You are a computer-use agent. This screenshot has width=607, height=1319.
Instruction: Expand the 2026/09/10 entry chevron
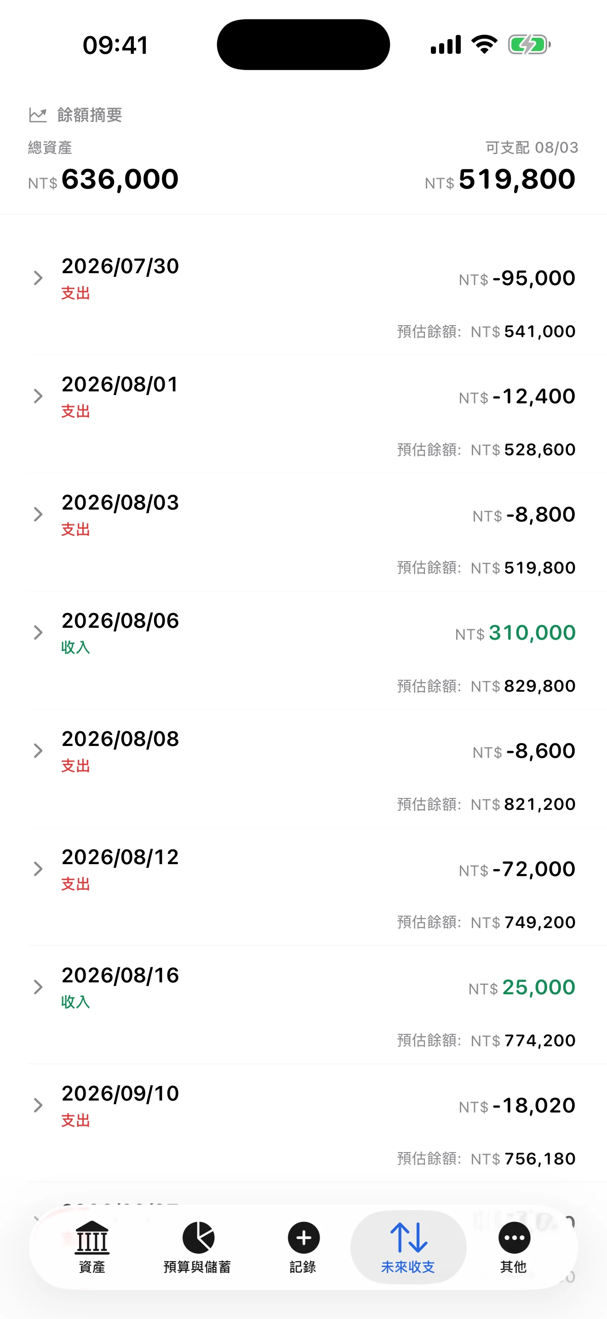point(38,1105)
